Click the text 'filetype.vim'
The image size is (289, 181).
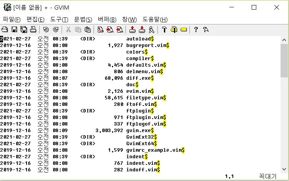coord(145,98)
